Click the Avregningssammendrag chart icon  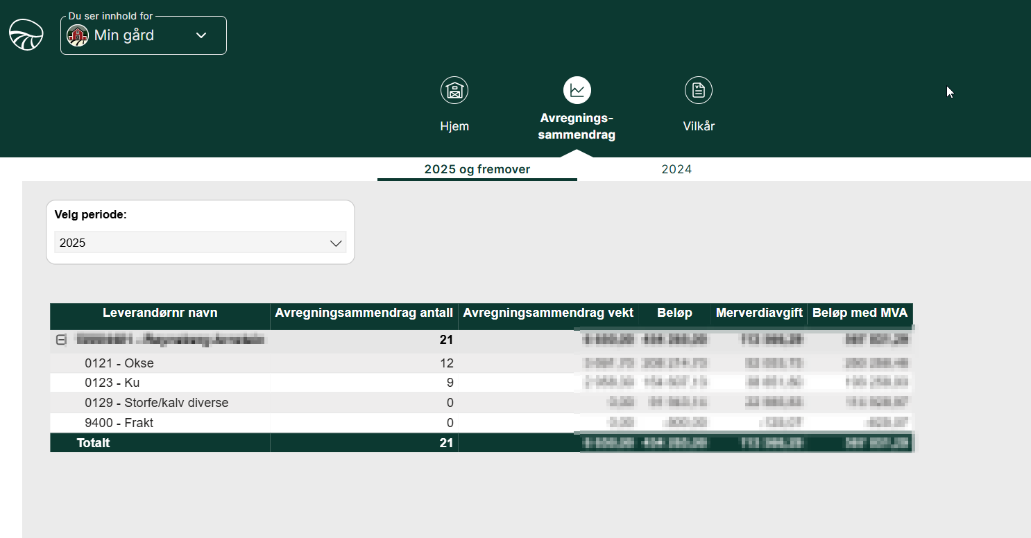577,90
